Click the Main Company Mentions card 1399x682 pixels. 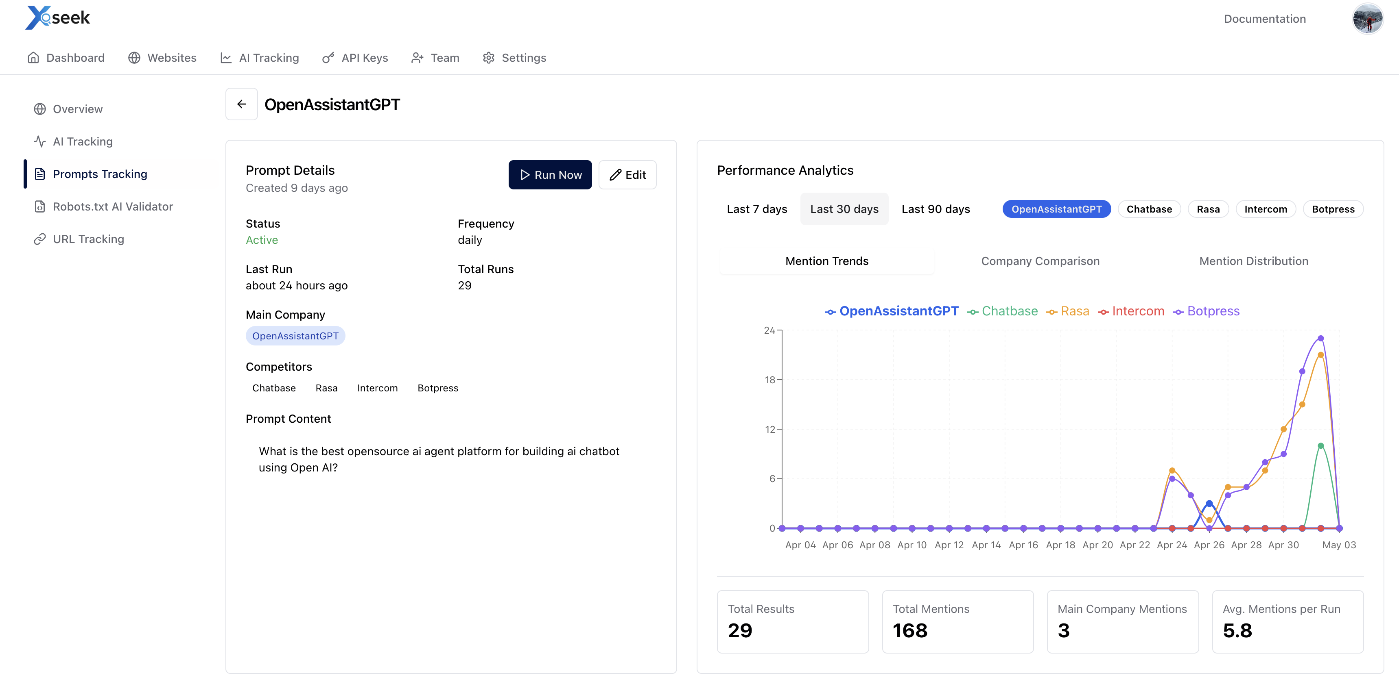coord(1123,622)
